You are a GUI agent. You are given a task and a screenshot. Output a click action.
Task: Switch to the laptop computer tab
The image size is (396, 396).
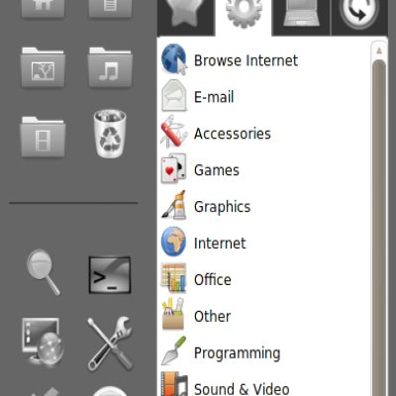(301, 13)
